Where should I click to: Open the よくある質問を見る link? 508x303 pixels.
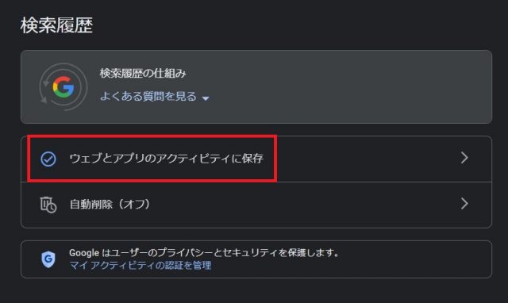pos(148,97)
